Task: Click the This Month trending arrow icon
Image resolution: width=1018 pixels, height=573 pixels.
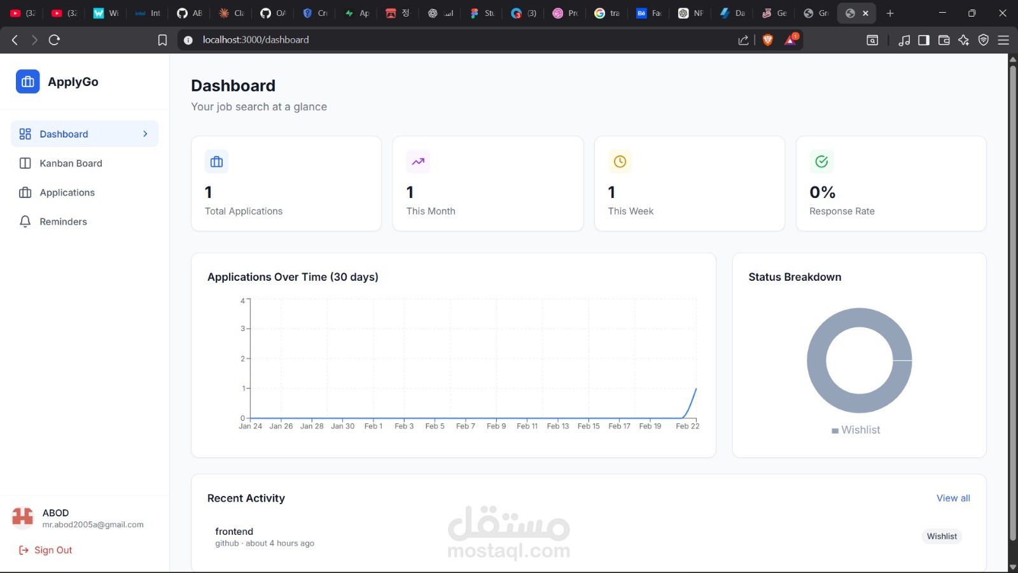Action: tap(418, 162)
